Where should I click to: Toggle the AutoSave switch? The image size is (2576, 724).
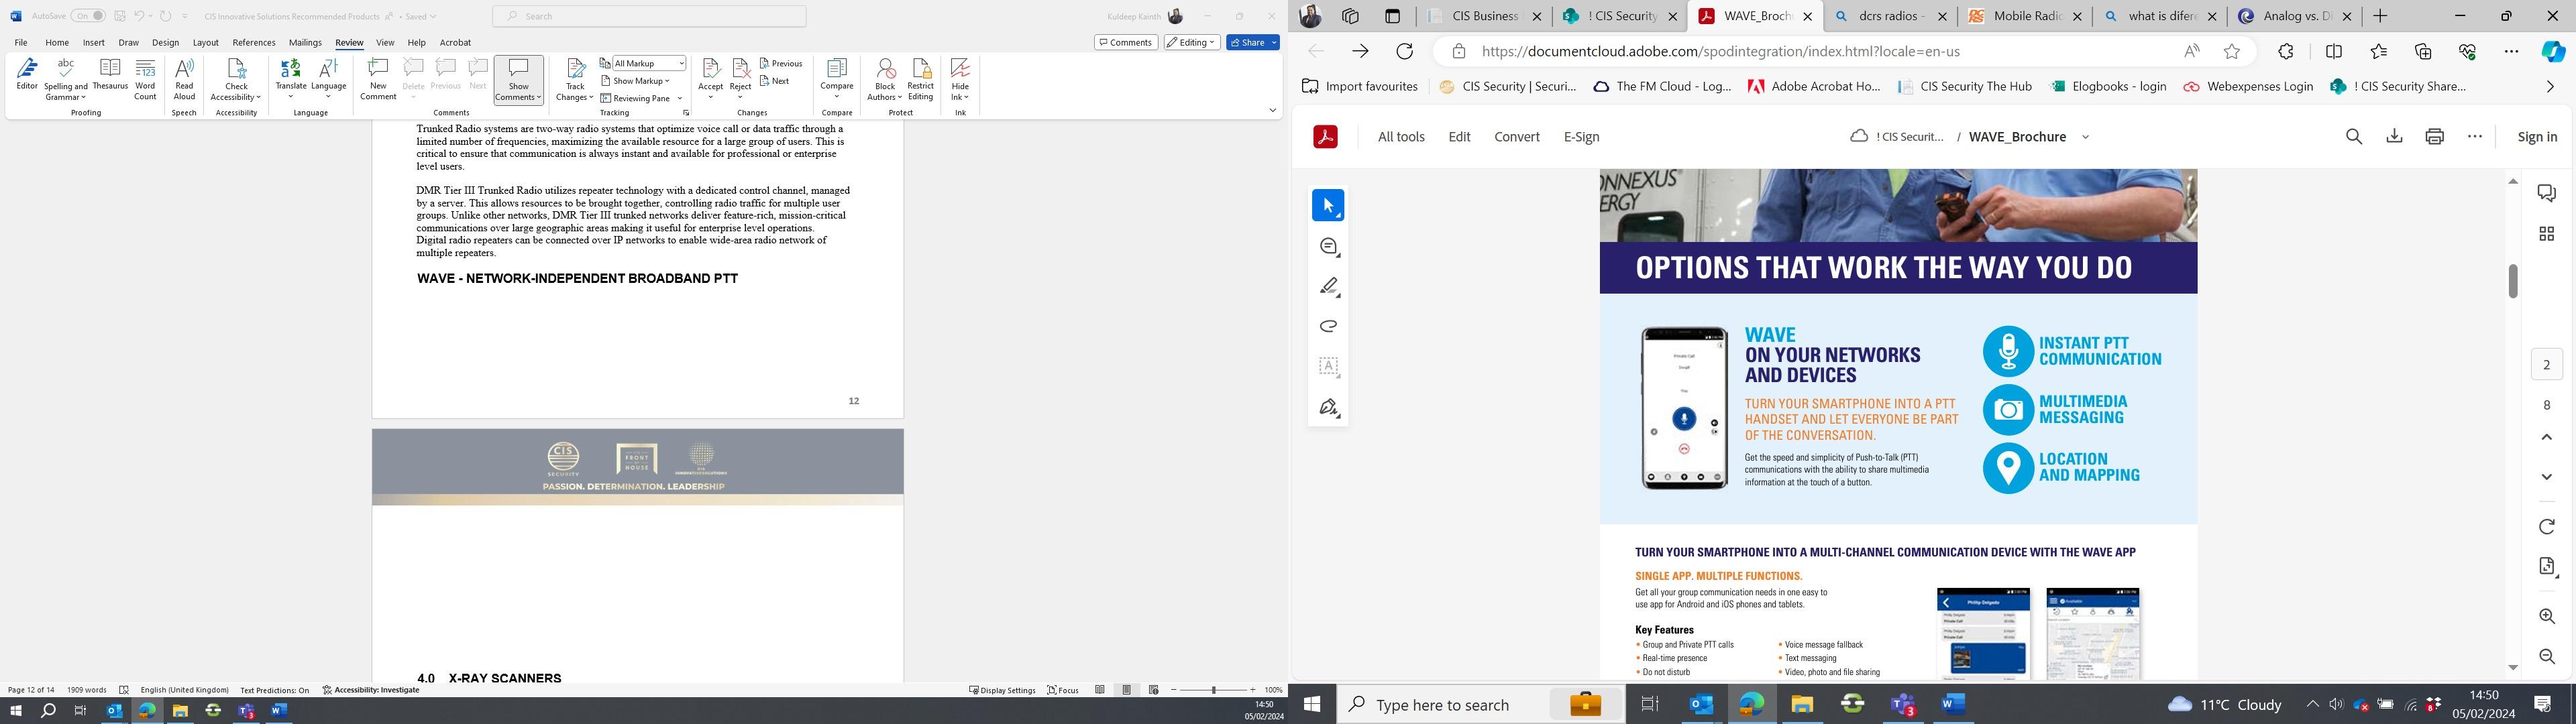pyautogui.click(x=88, y=16)
